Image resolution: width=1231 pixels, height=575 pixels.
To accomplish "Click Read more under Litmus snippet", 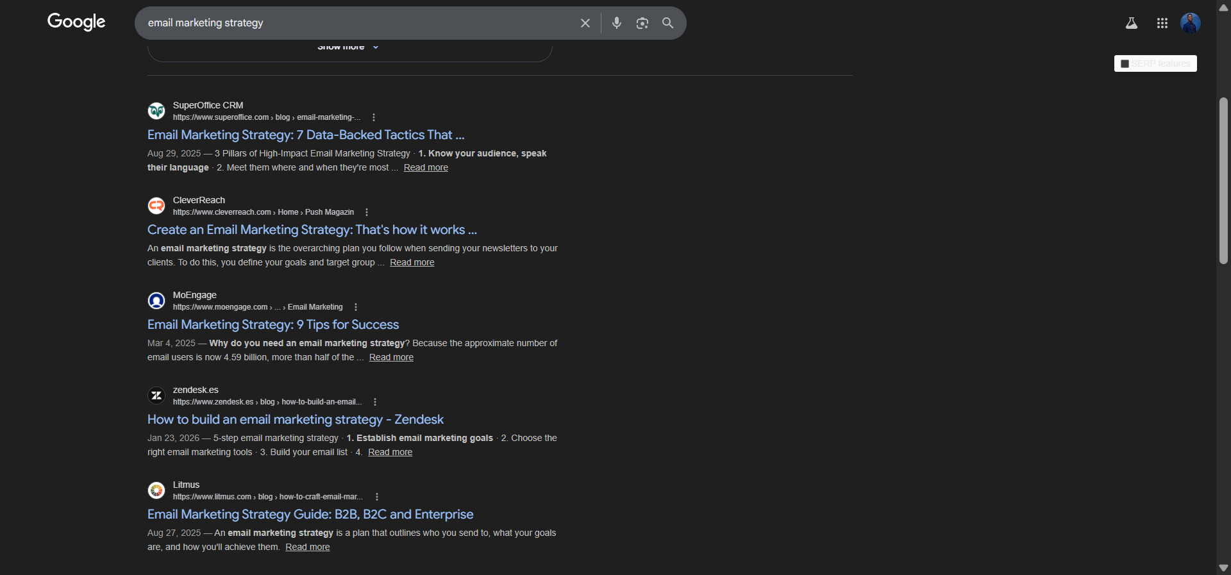I will [308, 547].
